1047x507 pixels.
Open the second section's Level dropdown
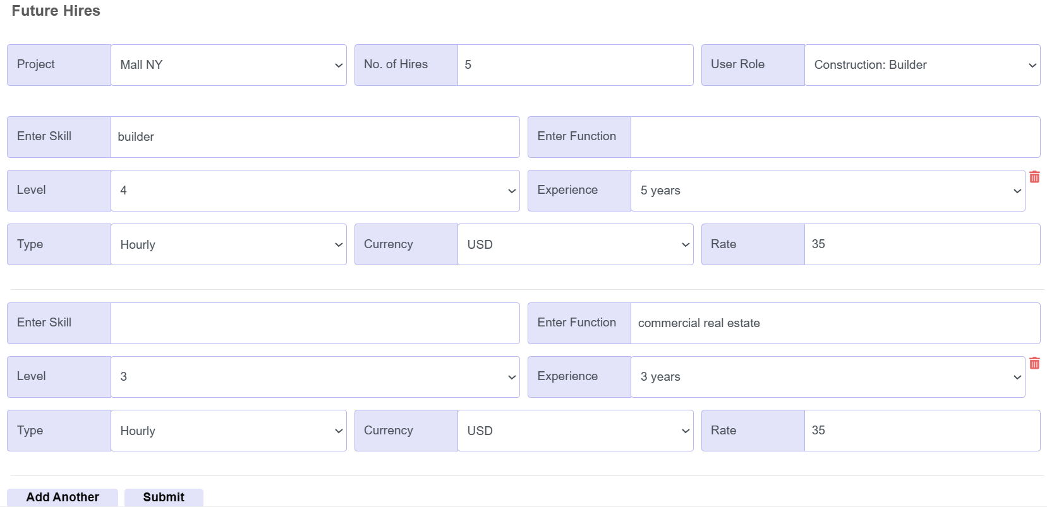coord(315,376)
